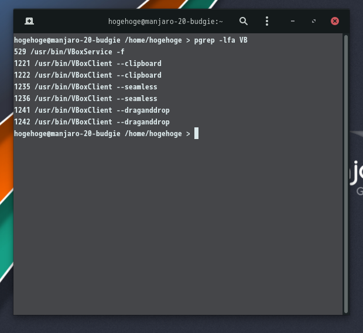Restore the terminal window size
Viewport: 363px width, 333px height.
[x=314, y=21]
